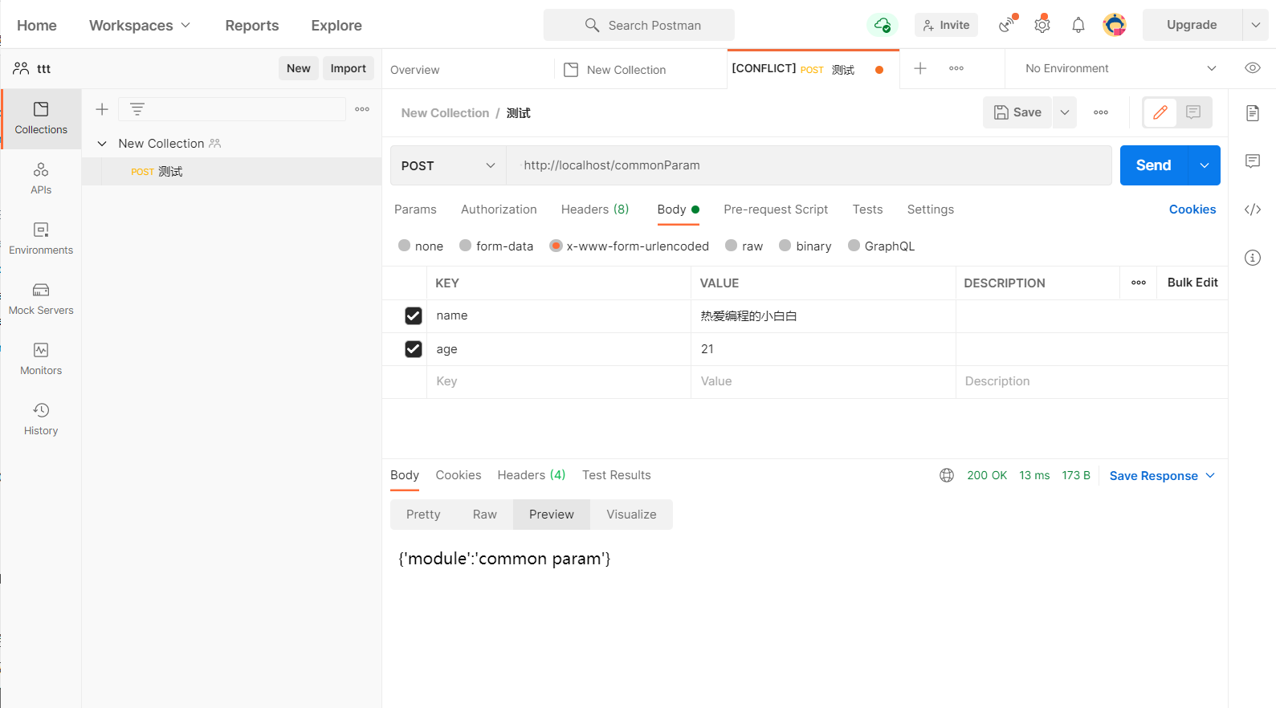Open the Monitors sidebar panel
The image size is (1276, 708).
(41, 360)
